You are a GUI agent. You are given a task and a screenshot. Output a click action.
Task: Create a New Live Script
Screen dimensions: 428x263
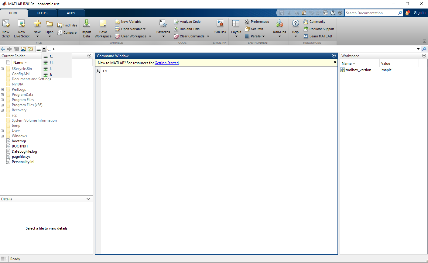coord(22,29)
